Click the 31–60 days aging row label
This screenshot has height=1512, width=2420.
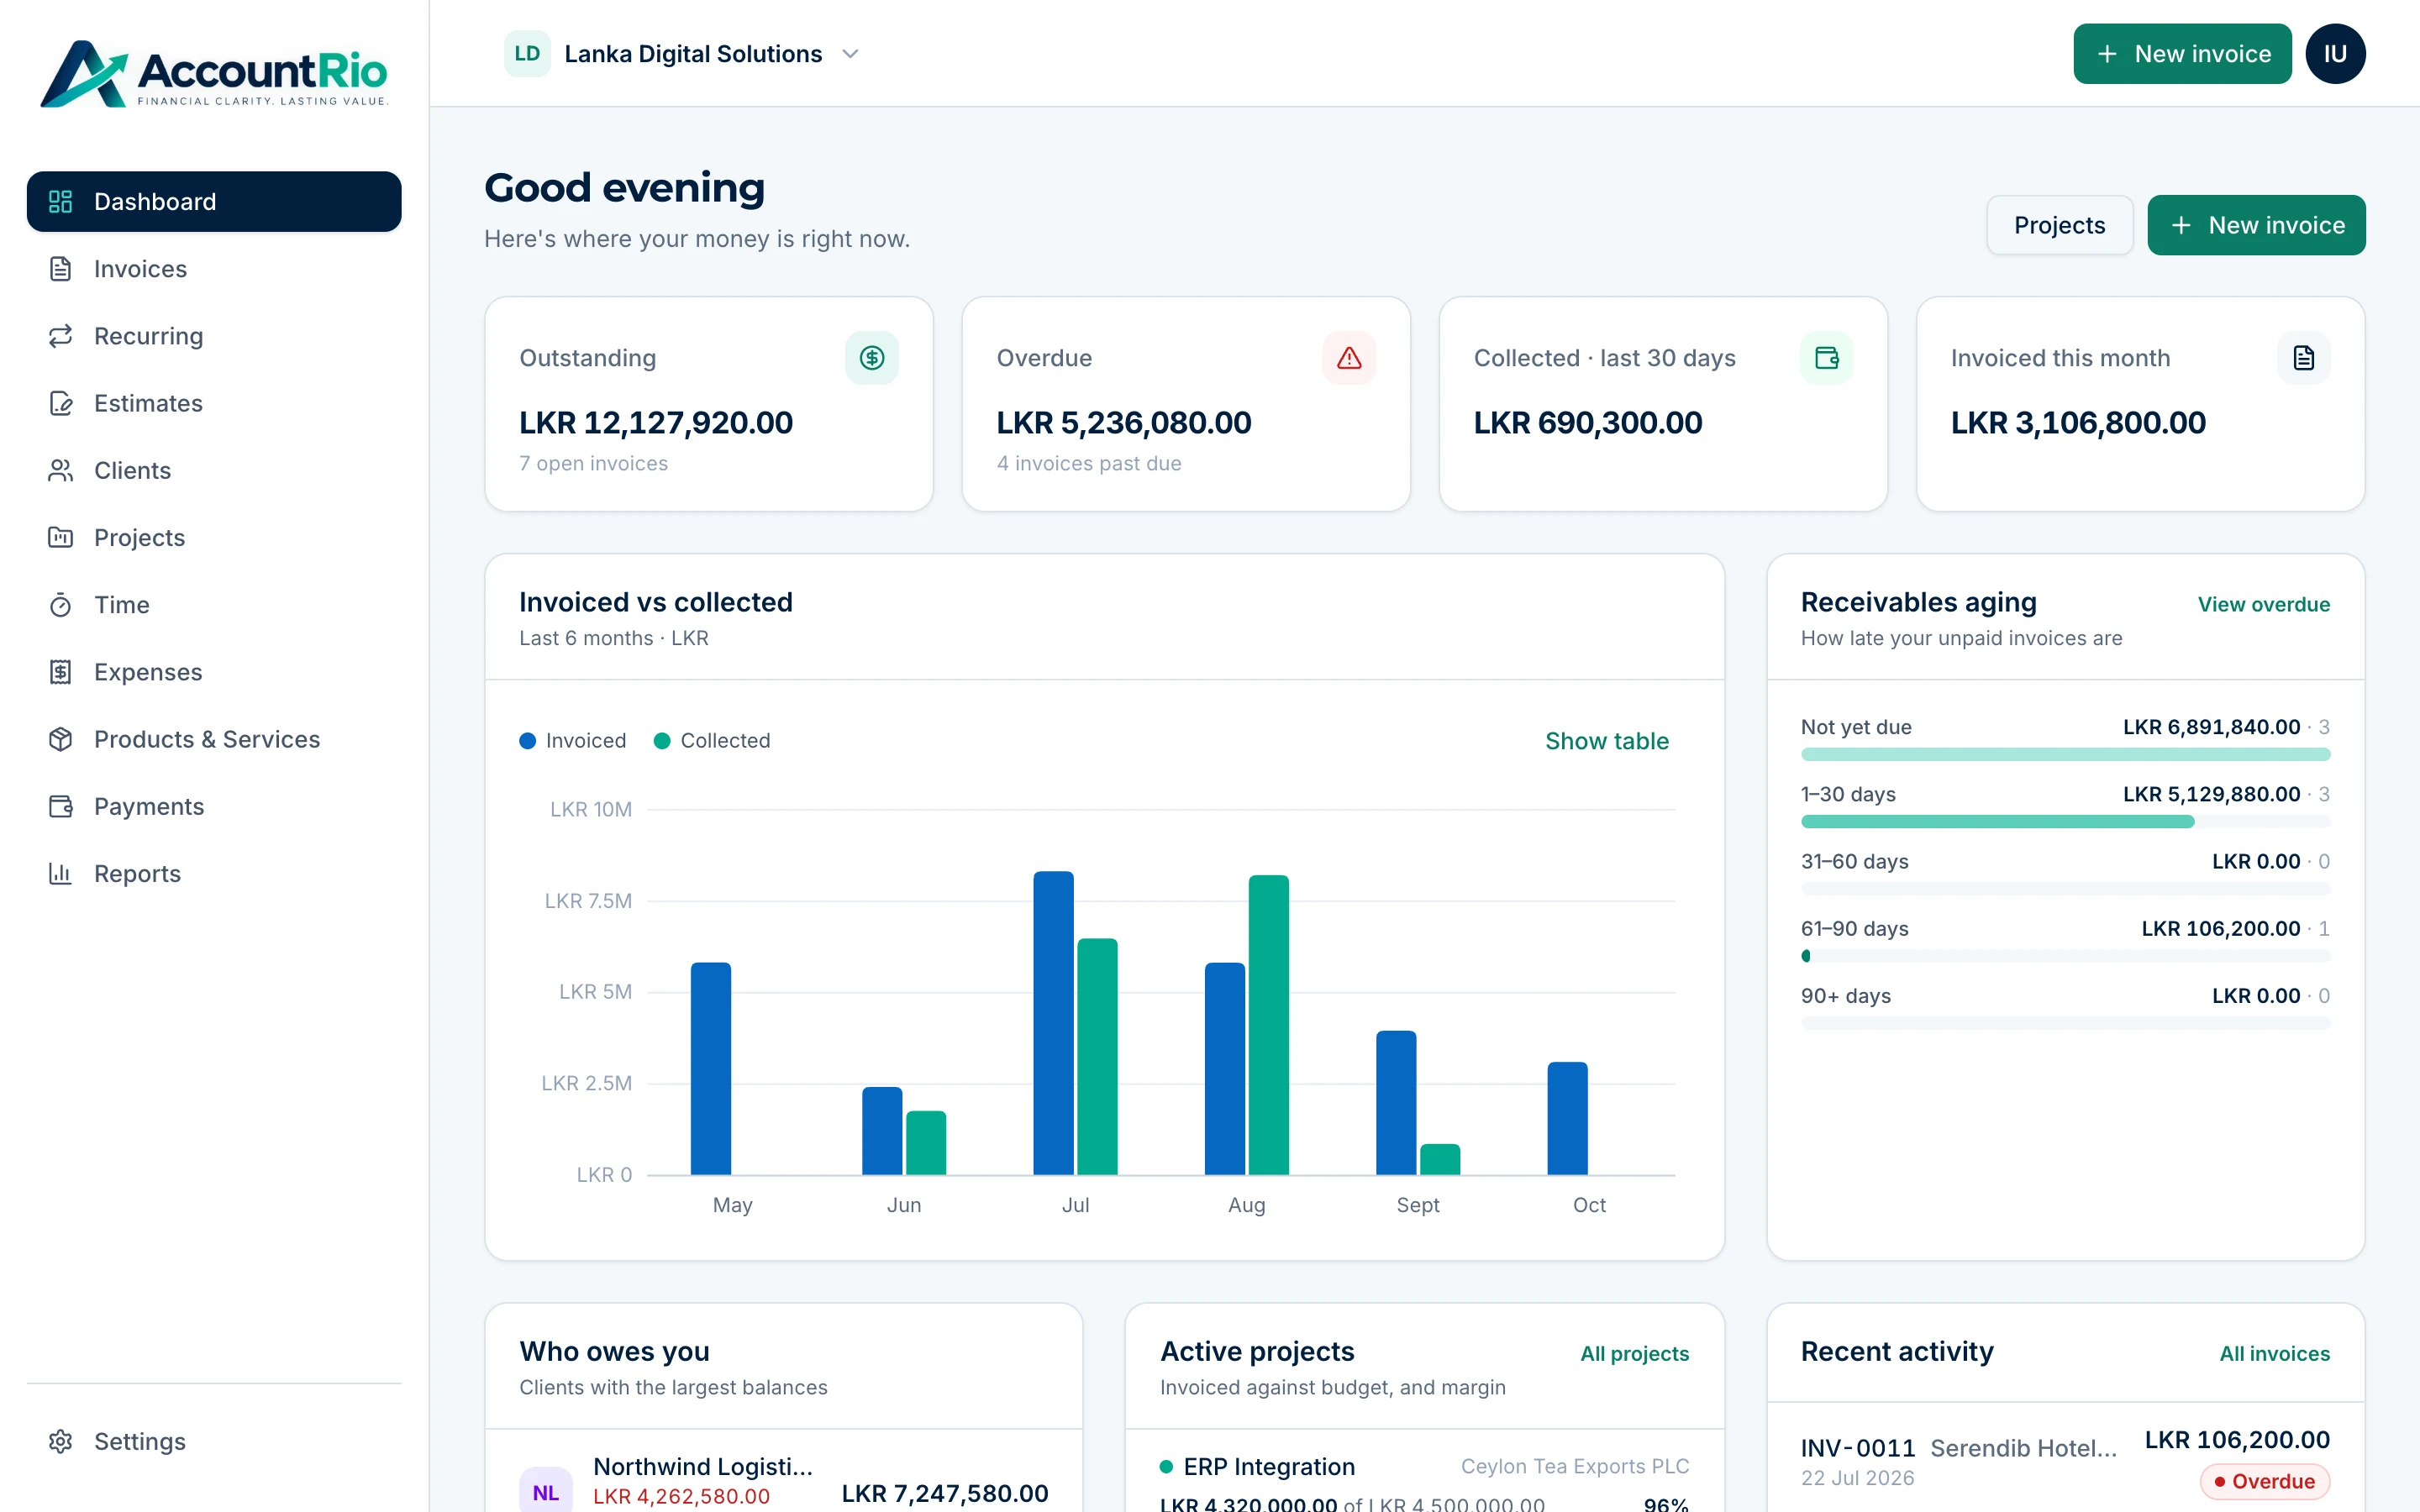[x=1854, y=861]
